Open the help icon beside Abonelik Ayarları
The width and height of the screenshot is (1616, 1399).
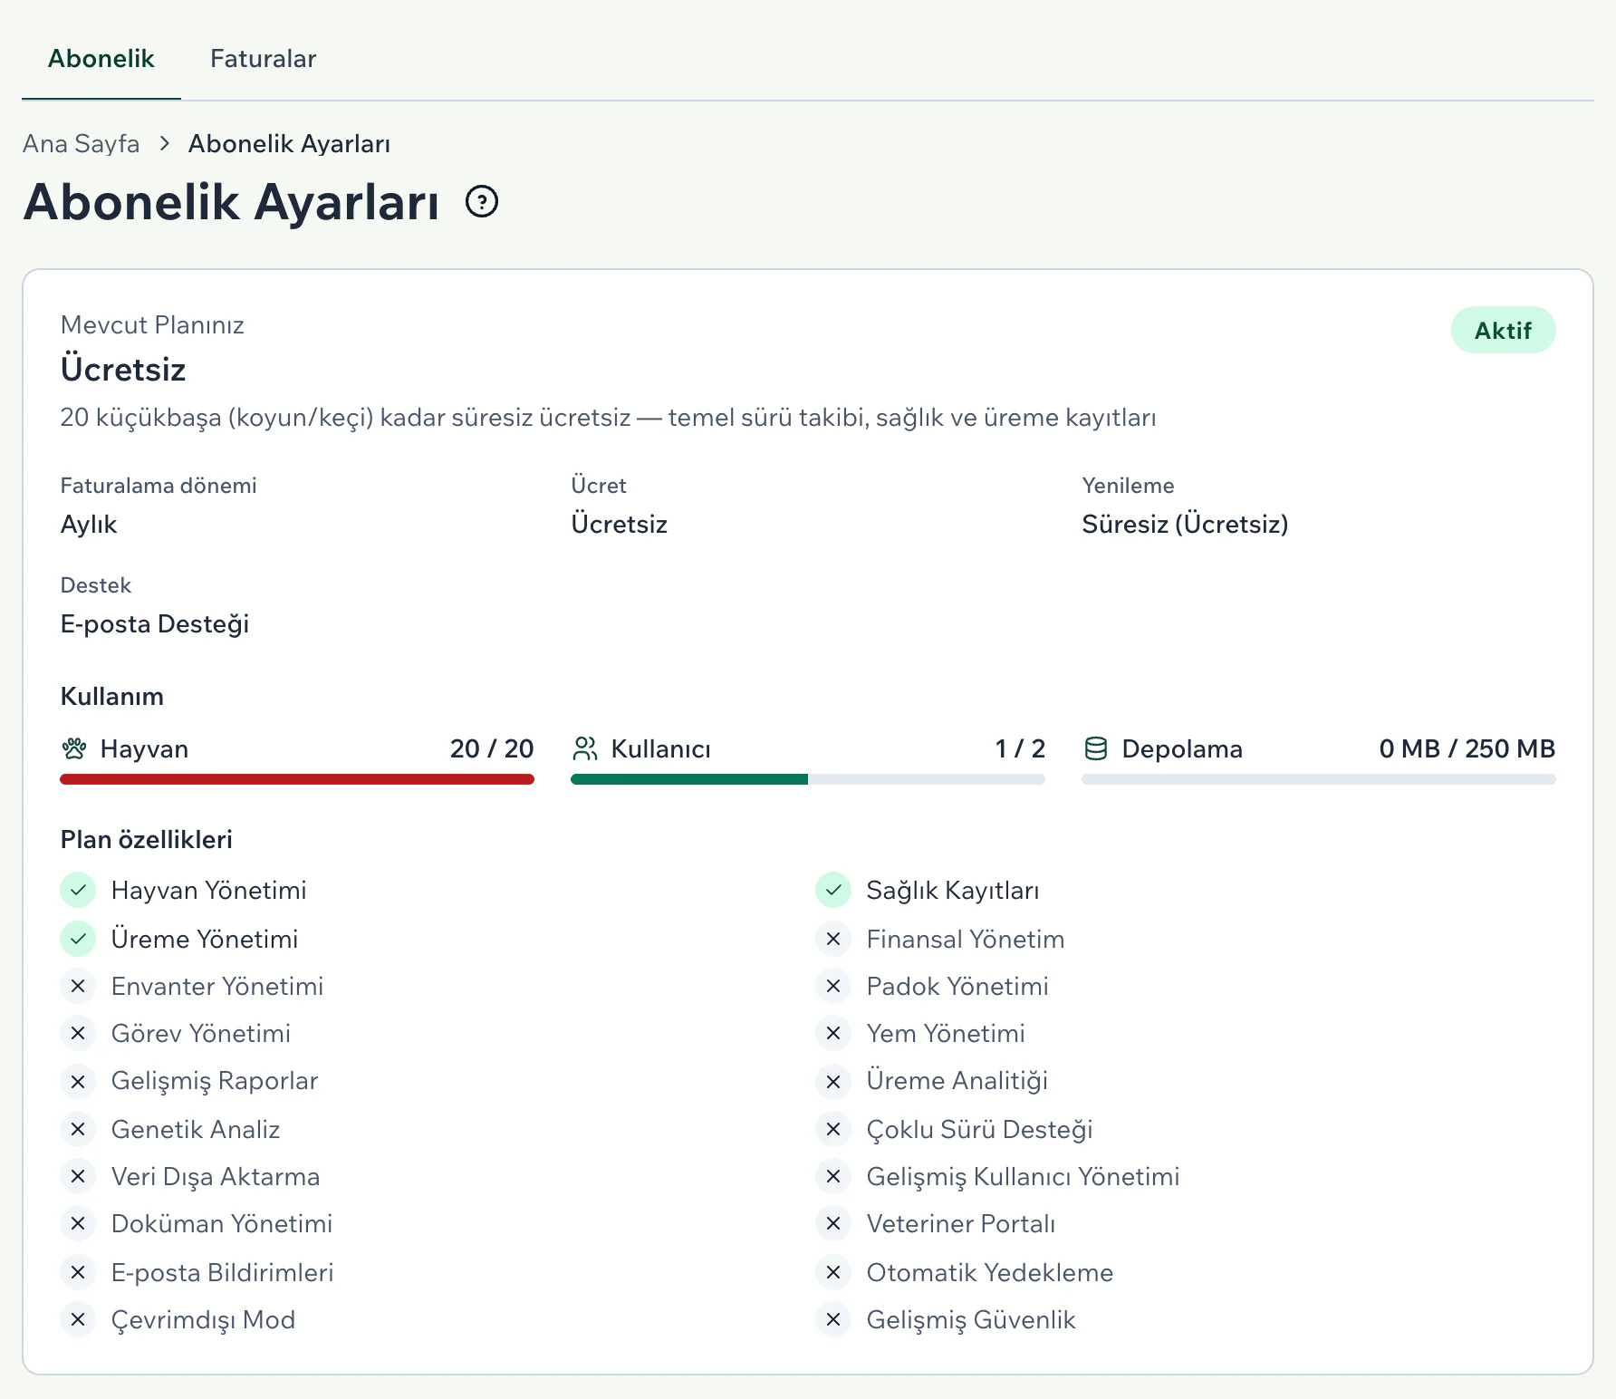point(482,201)
